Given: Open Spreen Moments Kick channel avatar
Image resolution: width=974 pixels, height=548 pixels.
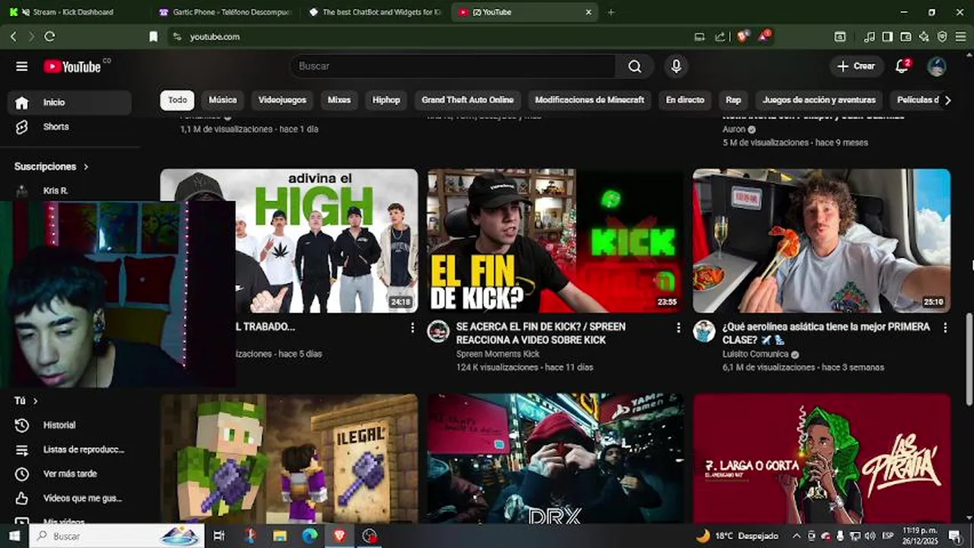Looking at the screenshot, I should point(438,331).
